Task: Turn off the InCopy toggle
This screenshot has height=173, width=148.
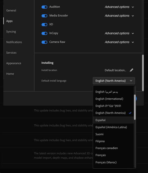Action: tap(44, 33)
